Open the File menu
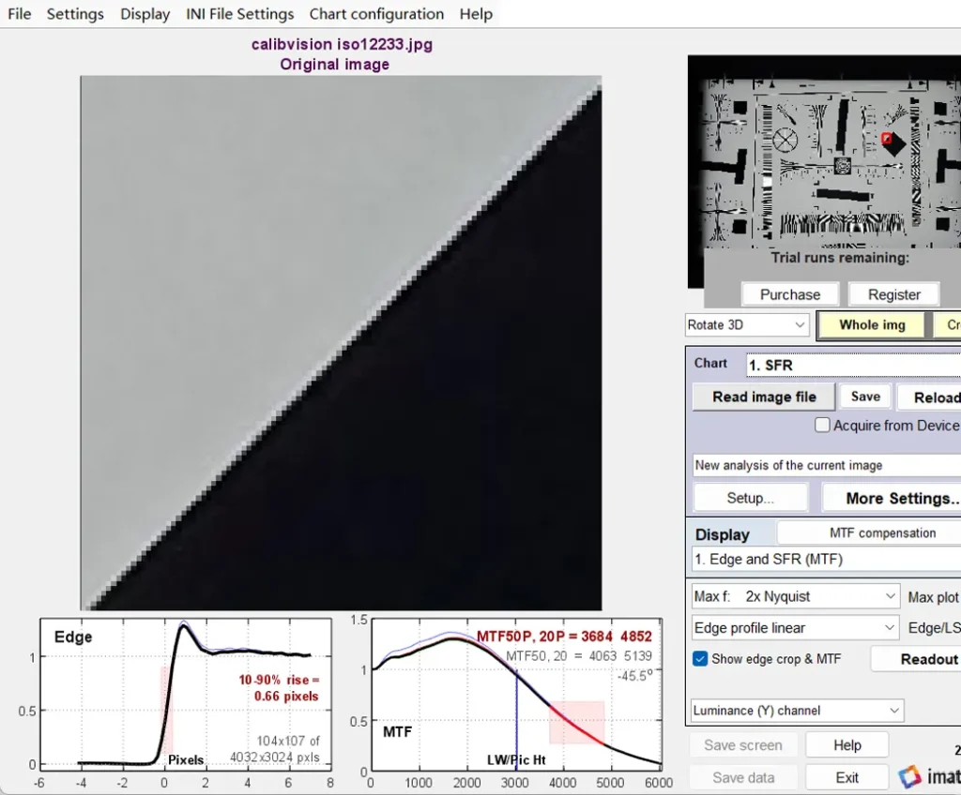Viewport: 961px width, 795px height. [x=19, y=14]
